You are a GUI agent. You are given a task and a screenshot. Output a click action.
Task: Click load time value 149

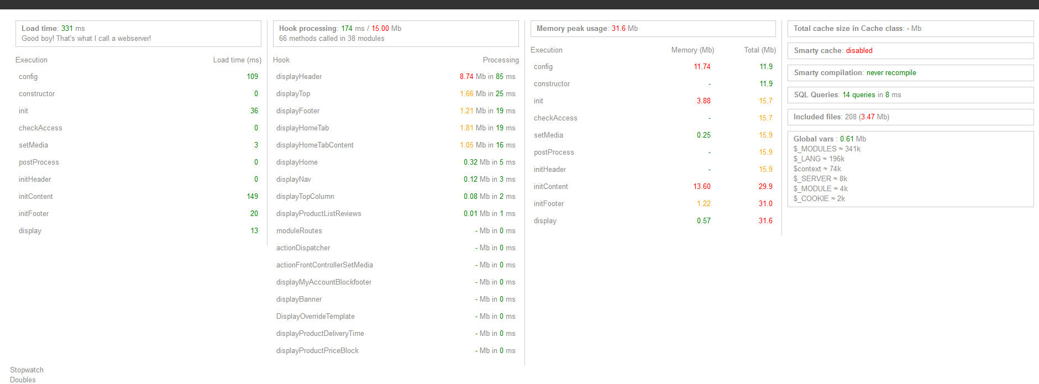click(x=253, y=197)
